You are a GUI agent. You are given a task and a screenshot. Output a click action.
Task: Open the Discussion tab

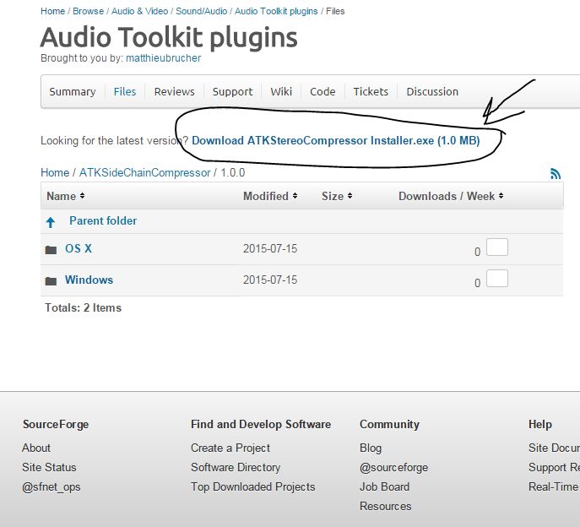pos(432,91)
